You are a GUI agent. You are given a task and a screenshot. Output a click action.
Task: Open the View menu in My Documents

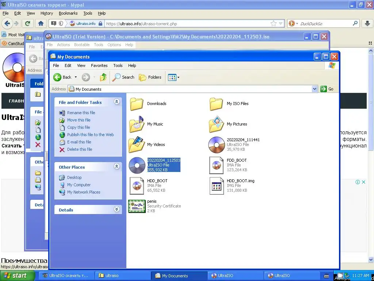click(x=81, y=65)
